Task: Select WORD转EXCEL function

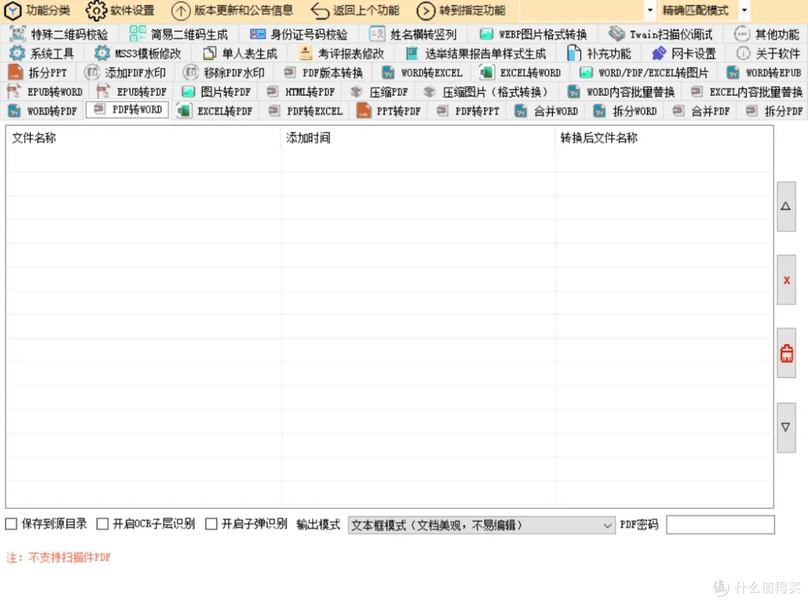Action: coord(422,73)
